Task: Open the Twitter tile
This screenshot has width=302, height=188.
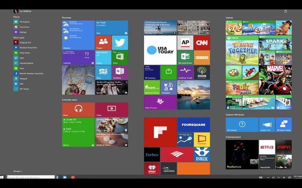Action: [x=120, y=42]
